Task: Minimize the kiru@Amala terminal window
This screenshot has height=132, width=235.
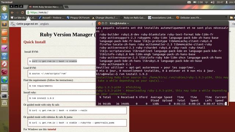Action: click(x=103, y=23)
